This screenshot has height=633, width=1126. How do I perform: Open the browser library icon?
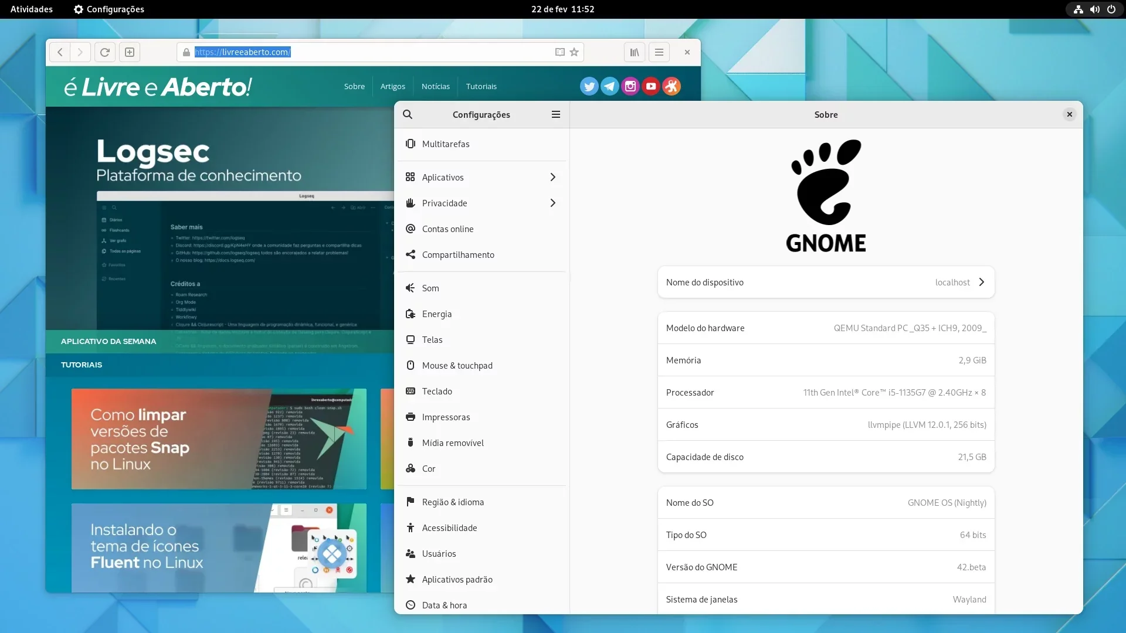click(635, 52)
